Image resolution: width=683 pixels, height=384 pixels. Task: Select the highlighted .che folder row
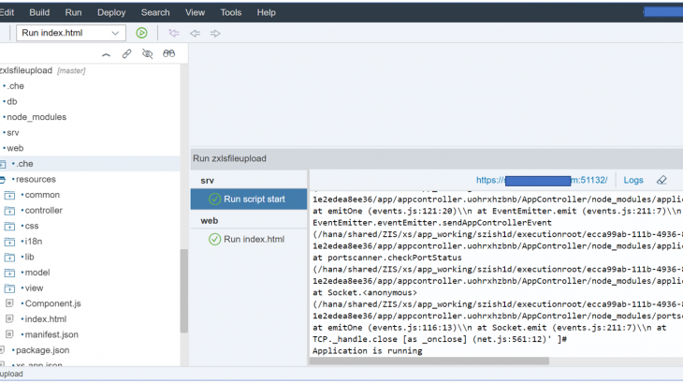tap(90, 164)
